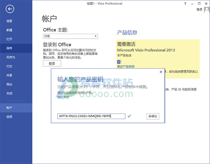Open the help question mark icon
210x164 pixels.
(185, 4)
